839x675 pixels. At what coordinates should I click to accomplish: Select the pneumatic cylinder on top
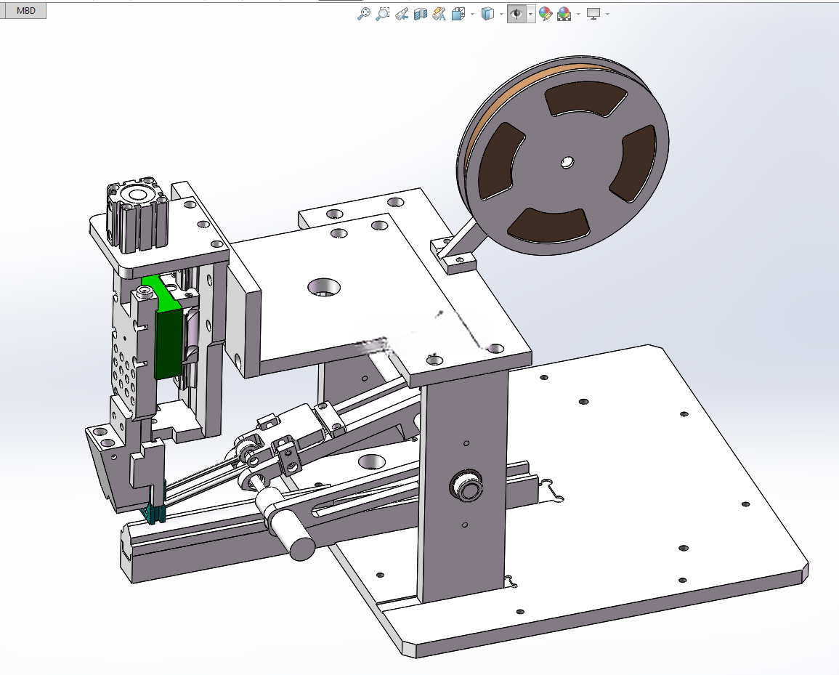tap(138, 217)
